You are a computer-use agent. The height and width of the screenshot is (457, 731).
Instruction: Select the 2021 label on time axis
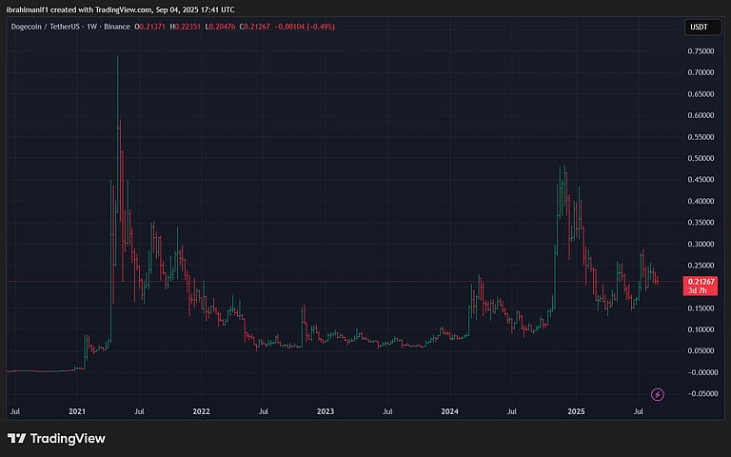point(77,412)
